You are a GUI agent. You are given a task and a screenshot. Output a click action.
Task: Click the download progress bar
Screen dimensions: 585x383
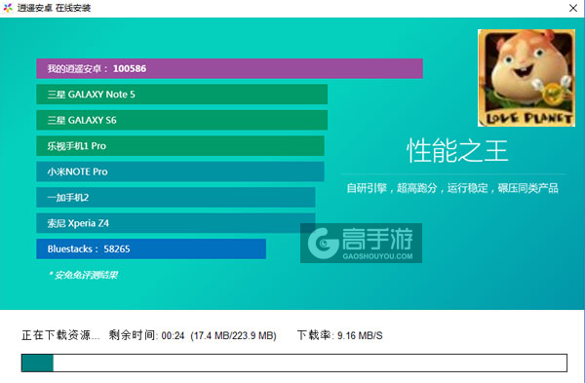tap(294, 363)
